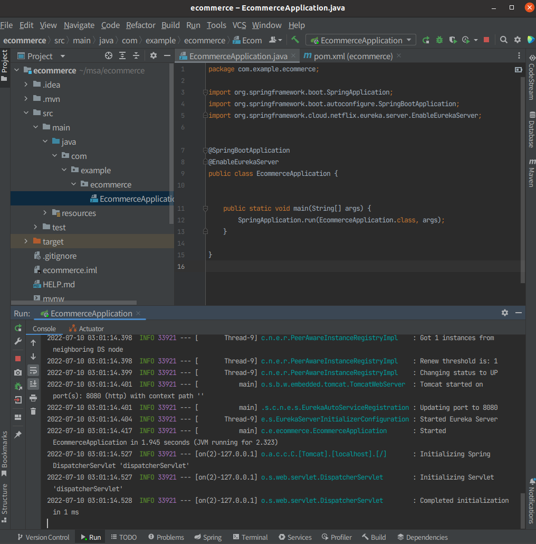Toggle pin tab in Run panel
Image resolution: width=536 pixels, height=544 pixels.
pyautogui.click(x=18, y=434)
